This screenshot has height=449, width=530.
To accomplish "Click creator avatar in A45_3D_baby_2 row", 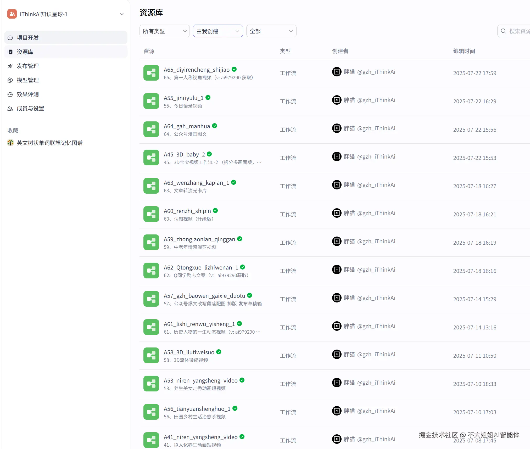I will 337,156.
